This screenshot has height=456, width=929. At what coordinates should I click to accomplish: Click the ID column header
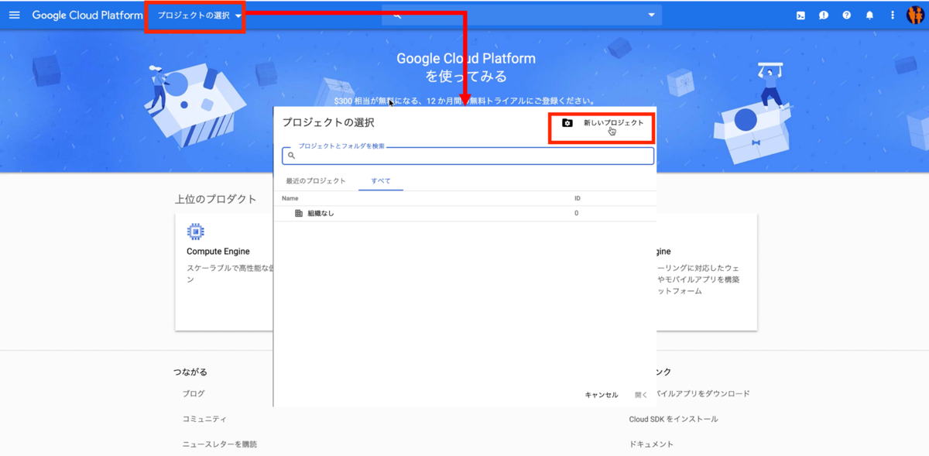click(578, 199)
